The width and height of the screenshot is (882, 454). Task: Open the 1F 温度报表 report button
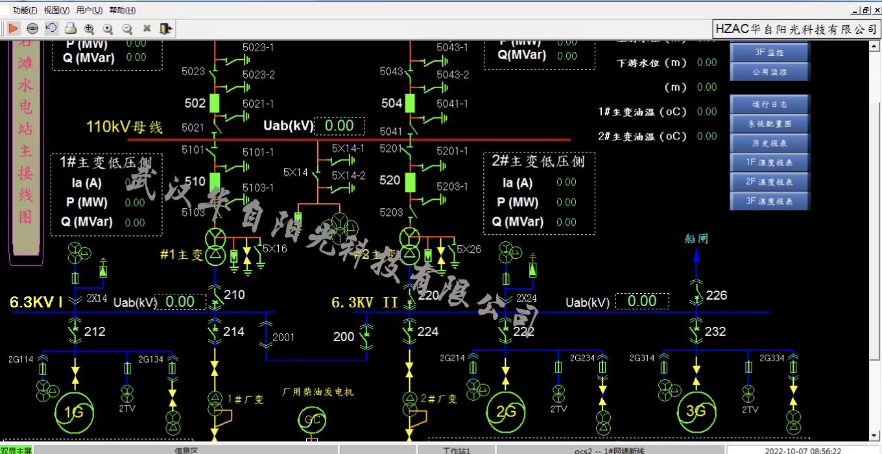[770, 163]
